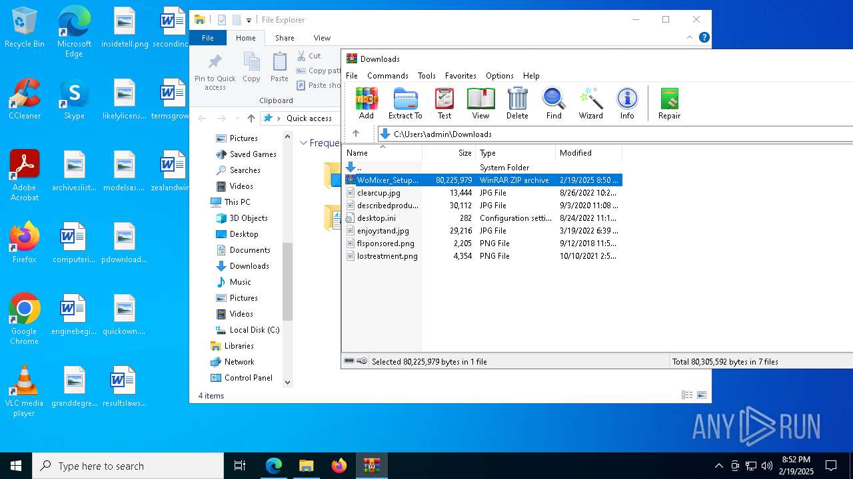
Task: Select the WoMixer_Setup archive row
Action: click(482, 180)
